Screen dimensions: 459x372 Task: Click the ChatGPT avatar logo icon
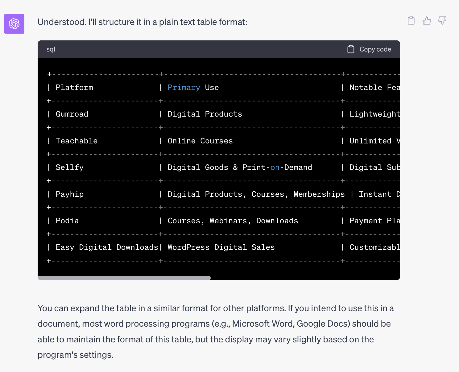click(x=14, y=24)
